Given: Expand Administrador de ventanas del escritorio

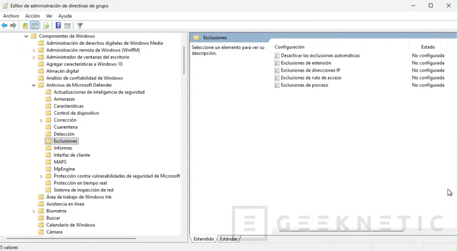Looking at the screenshot, I should 34,57.
